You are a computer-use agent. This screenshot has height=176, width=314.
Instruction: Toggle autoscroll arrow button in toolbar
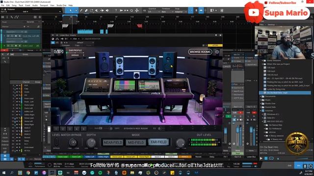click(x=201, y=10)
